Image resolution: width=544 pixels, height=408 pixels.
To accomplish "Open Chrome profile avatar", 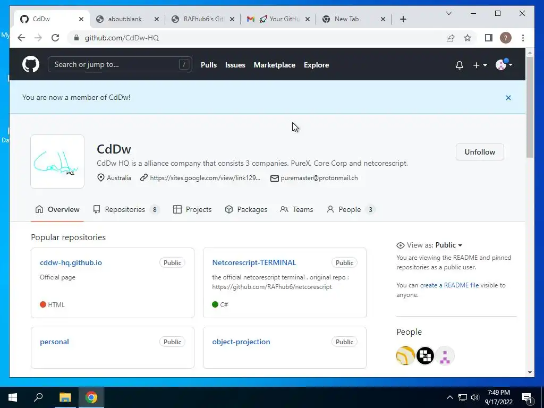I will pos(506,38).
